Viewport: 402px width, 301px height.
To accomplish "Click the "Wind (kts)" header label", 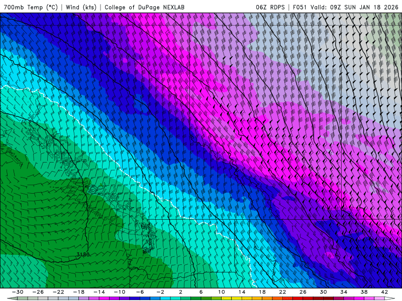I will pos(81,7).
